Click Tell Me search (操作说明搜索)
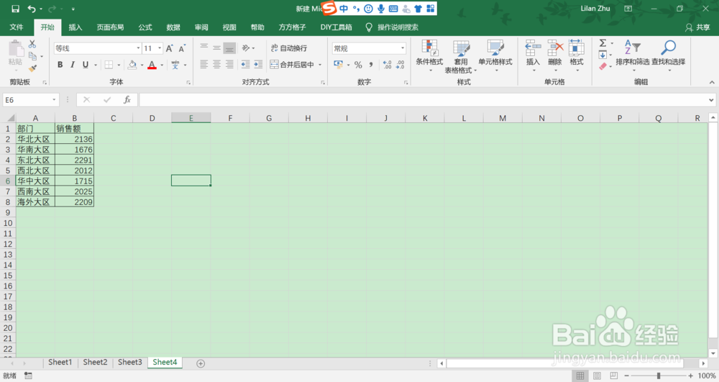 tap(393, 27)
